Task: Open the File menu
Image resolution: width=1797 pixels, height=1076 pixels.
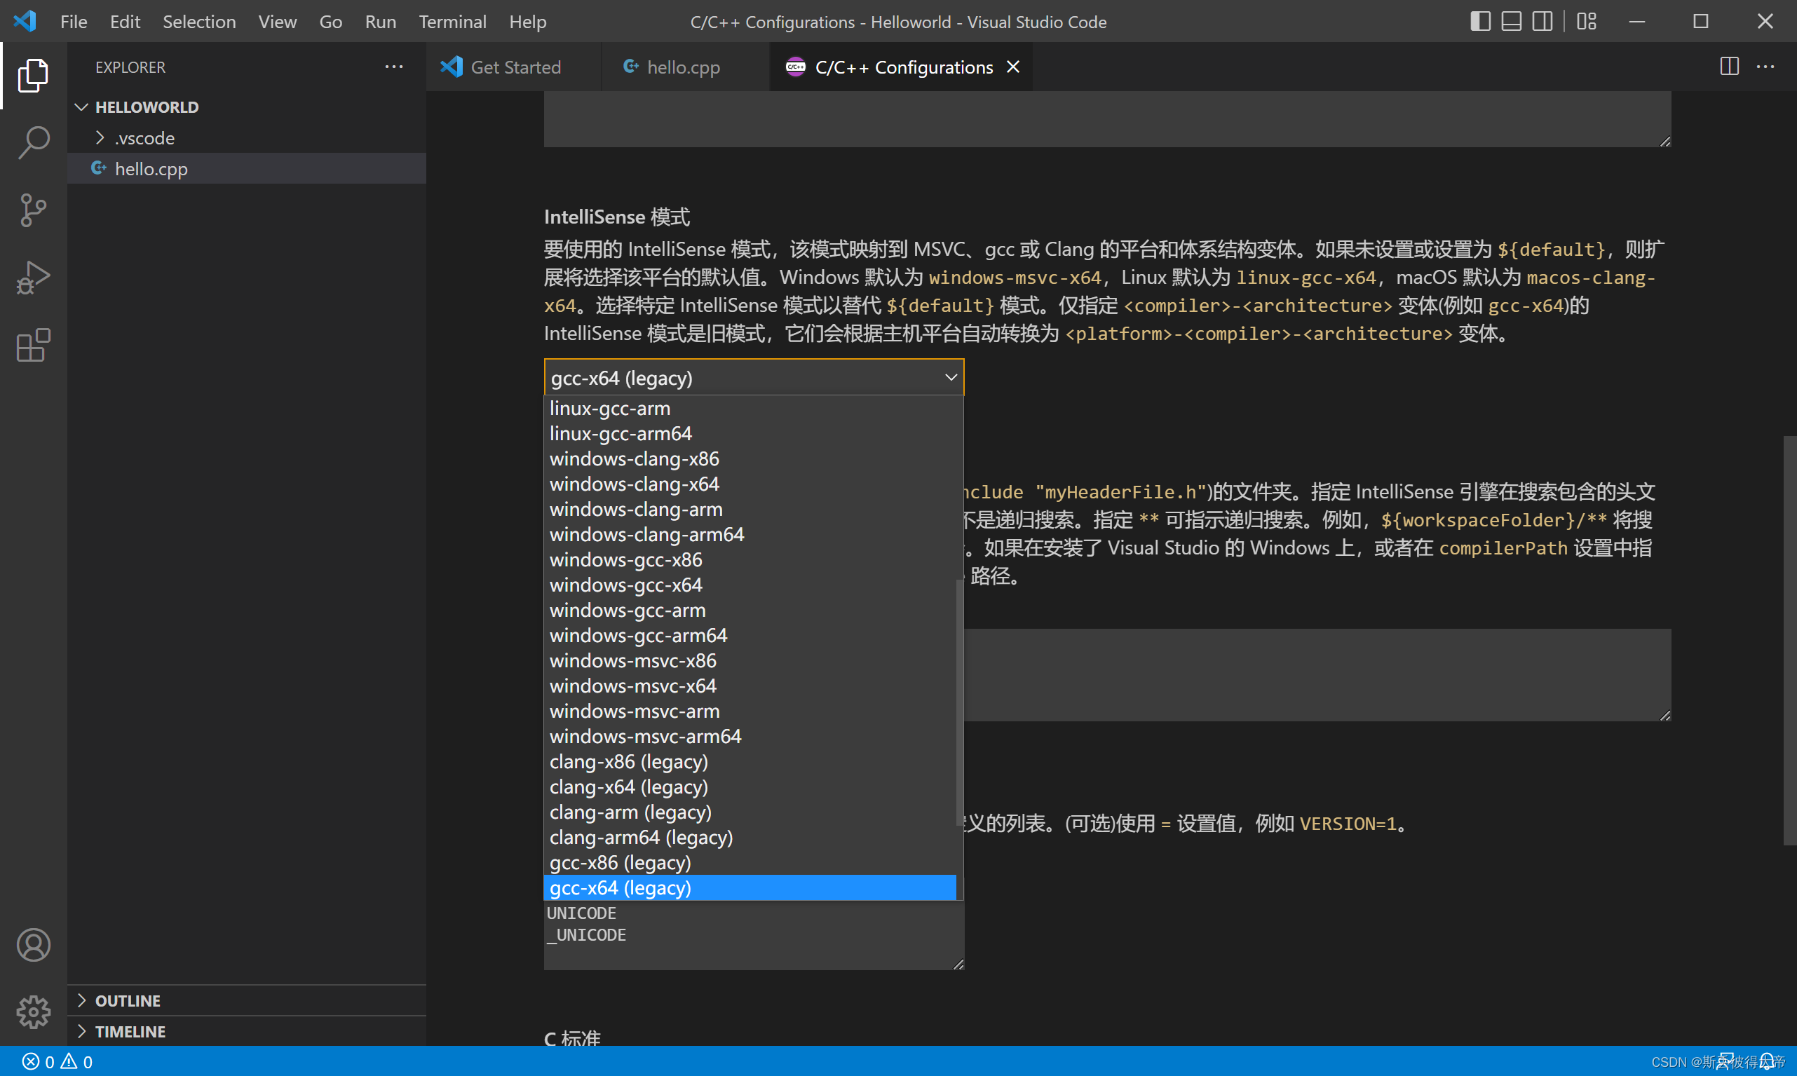Action: pyautogui.click(x=74, y=22)
